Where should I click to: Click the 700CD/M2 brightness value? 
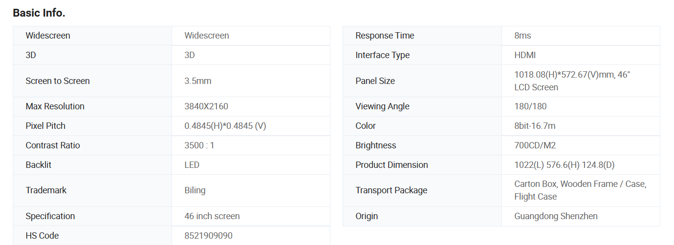pos(535,145)
